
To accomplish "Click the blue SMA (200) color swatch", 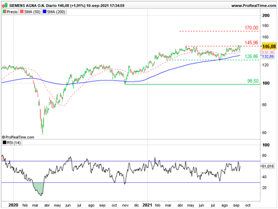I will coord(45,12).
